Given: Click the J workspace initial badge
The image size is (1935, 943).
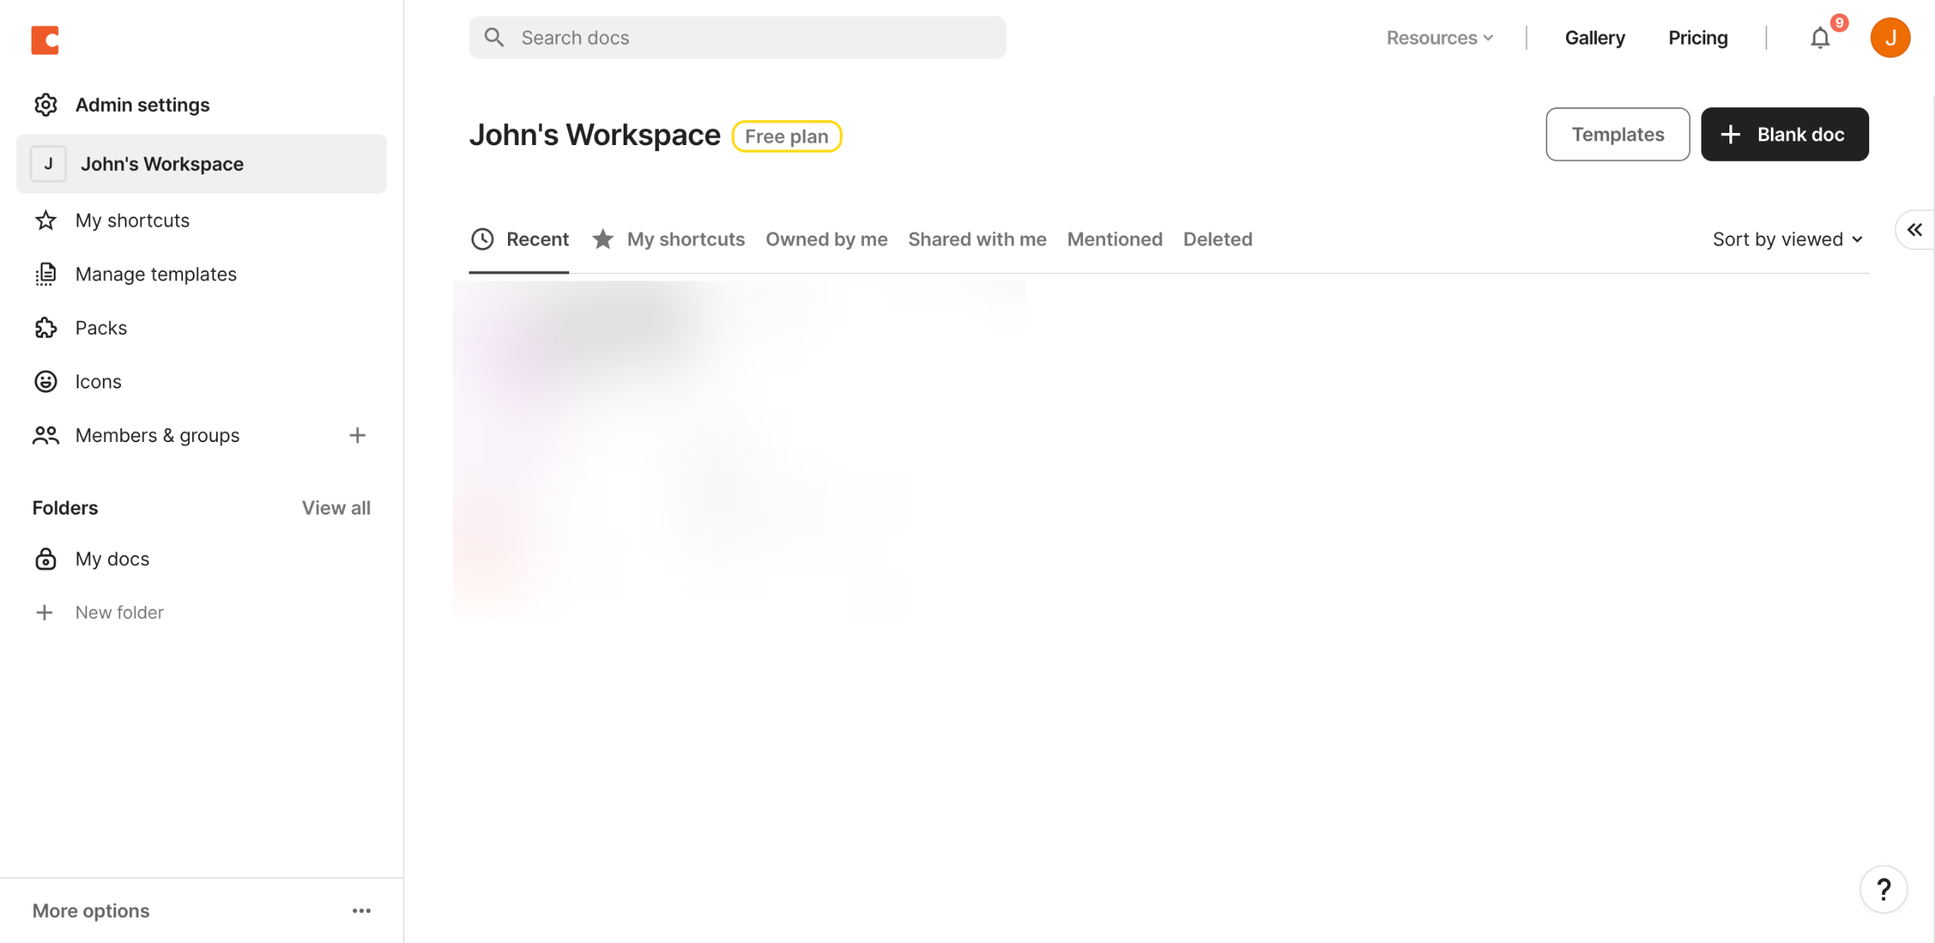Looking at the screenshot, I should (x=48, y=163).
